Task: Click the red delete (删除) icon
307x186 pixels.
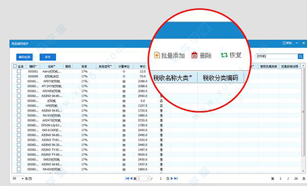Action: pyautogui.click(x=194, y=55)
